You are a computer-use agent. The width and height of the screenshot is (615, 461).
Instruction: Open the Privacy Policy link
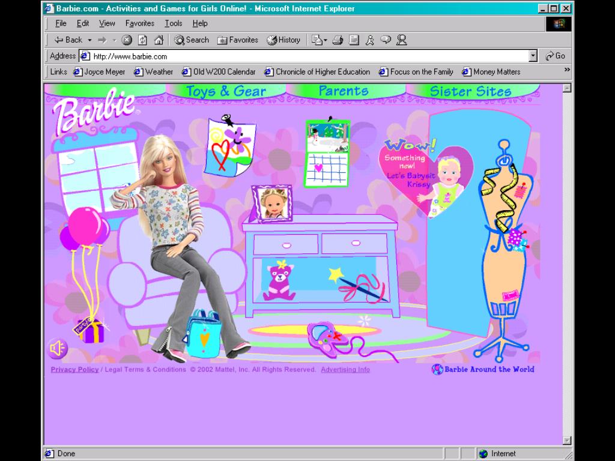coord(74,369)
